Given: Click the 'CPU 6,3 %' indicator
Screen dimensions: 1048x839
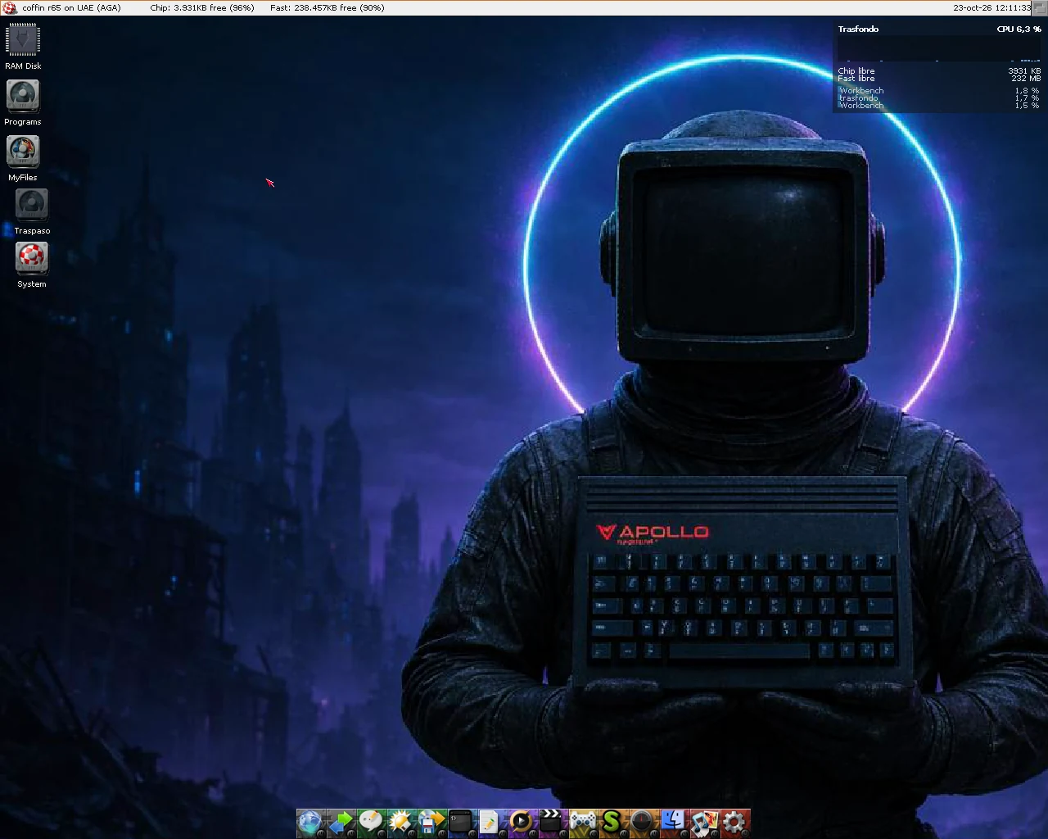Looking at the screenshot, I should (1019, 29).
